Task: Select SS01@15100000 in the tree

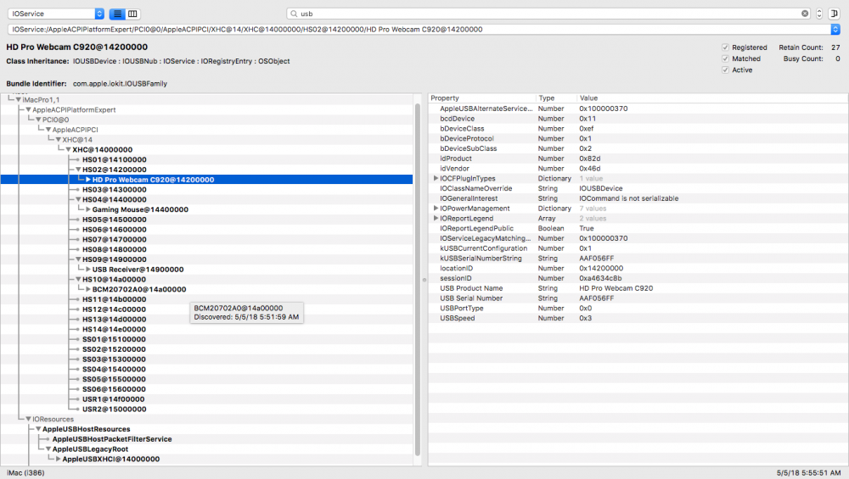Action: [114, 339]
